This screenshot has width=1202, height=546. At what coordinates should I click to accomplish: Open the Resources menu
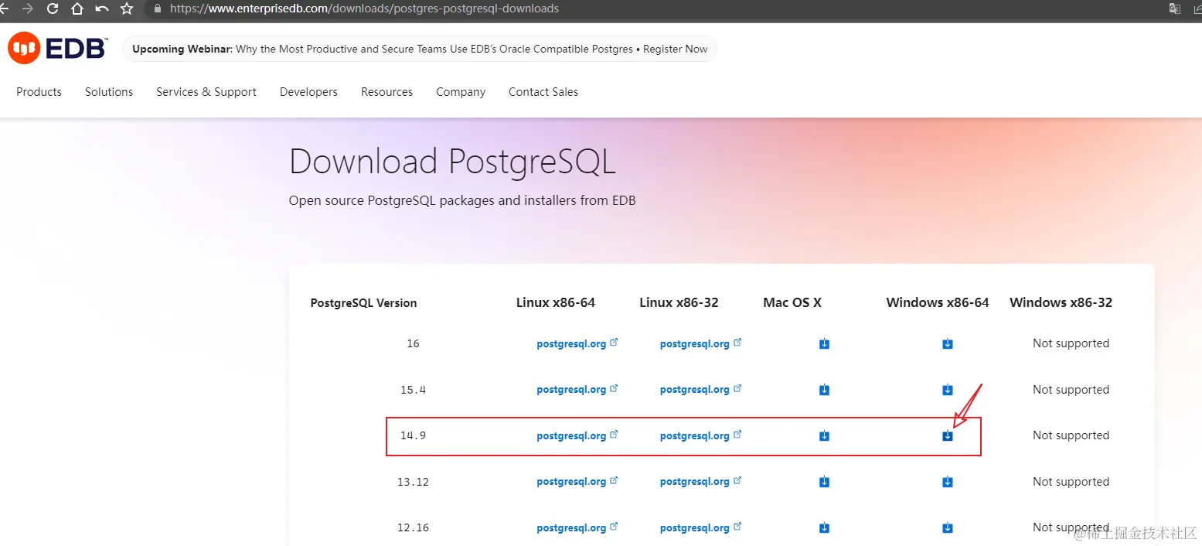(x=386, y=92)
